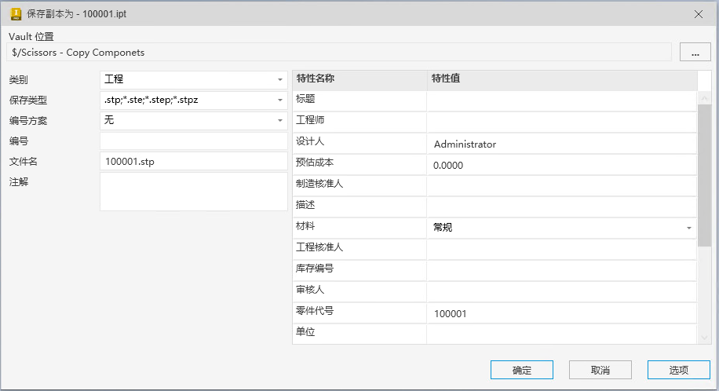Click the 零件代号 value 100001
The height and width of the screenshot is (391, 719).
(x=561, y=313)
